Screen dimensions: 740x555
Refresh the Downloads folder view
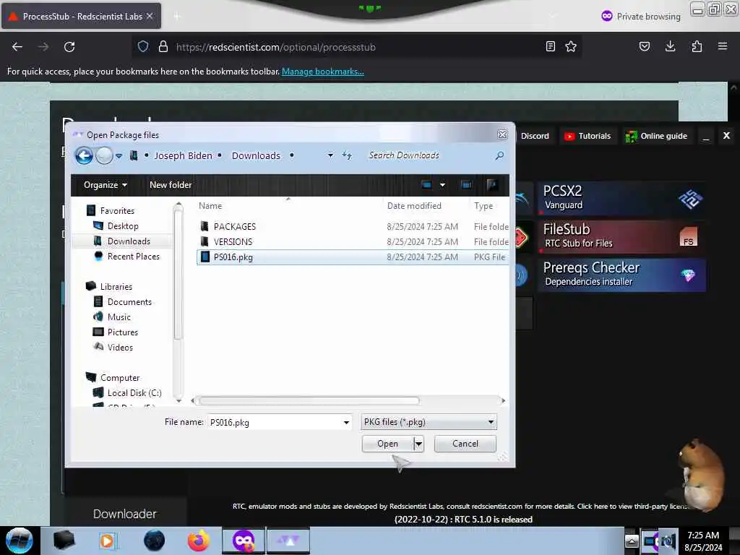pyautogui.click(x=347, y=155)
